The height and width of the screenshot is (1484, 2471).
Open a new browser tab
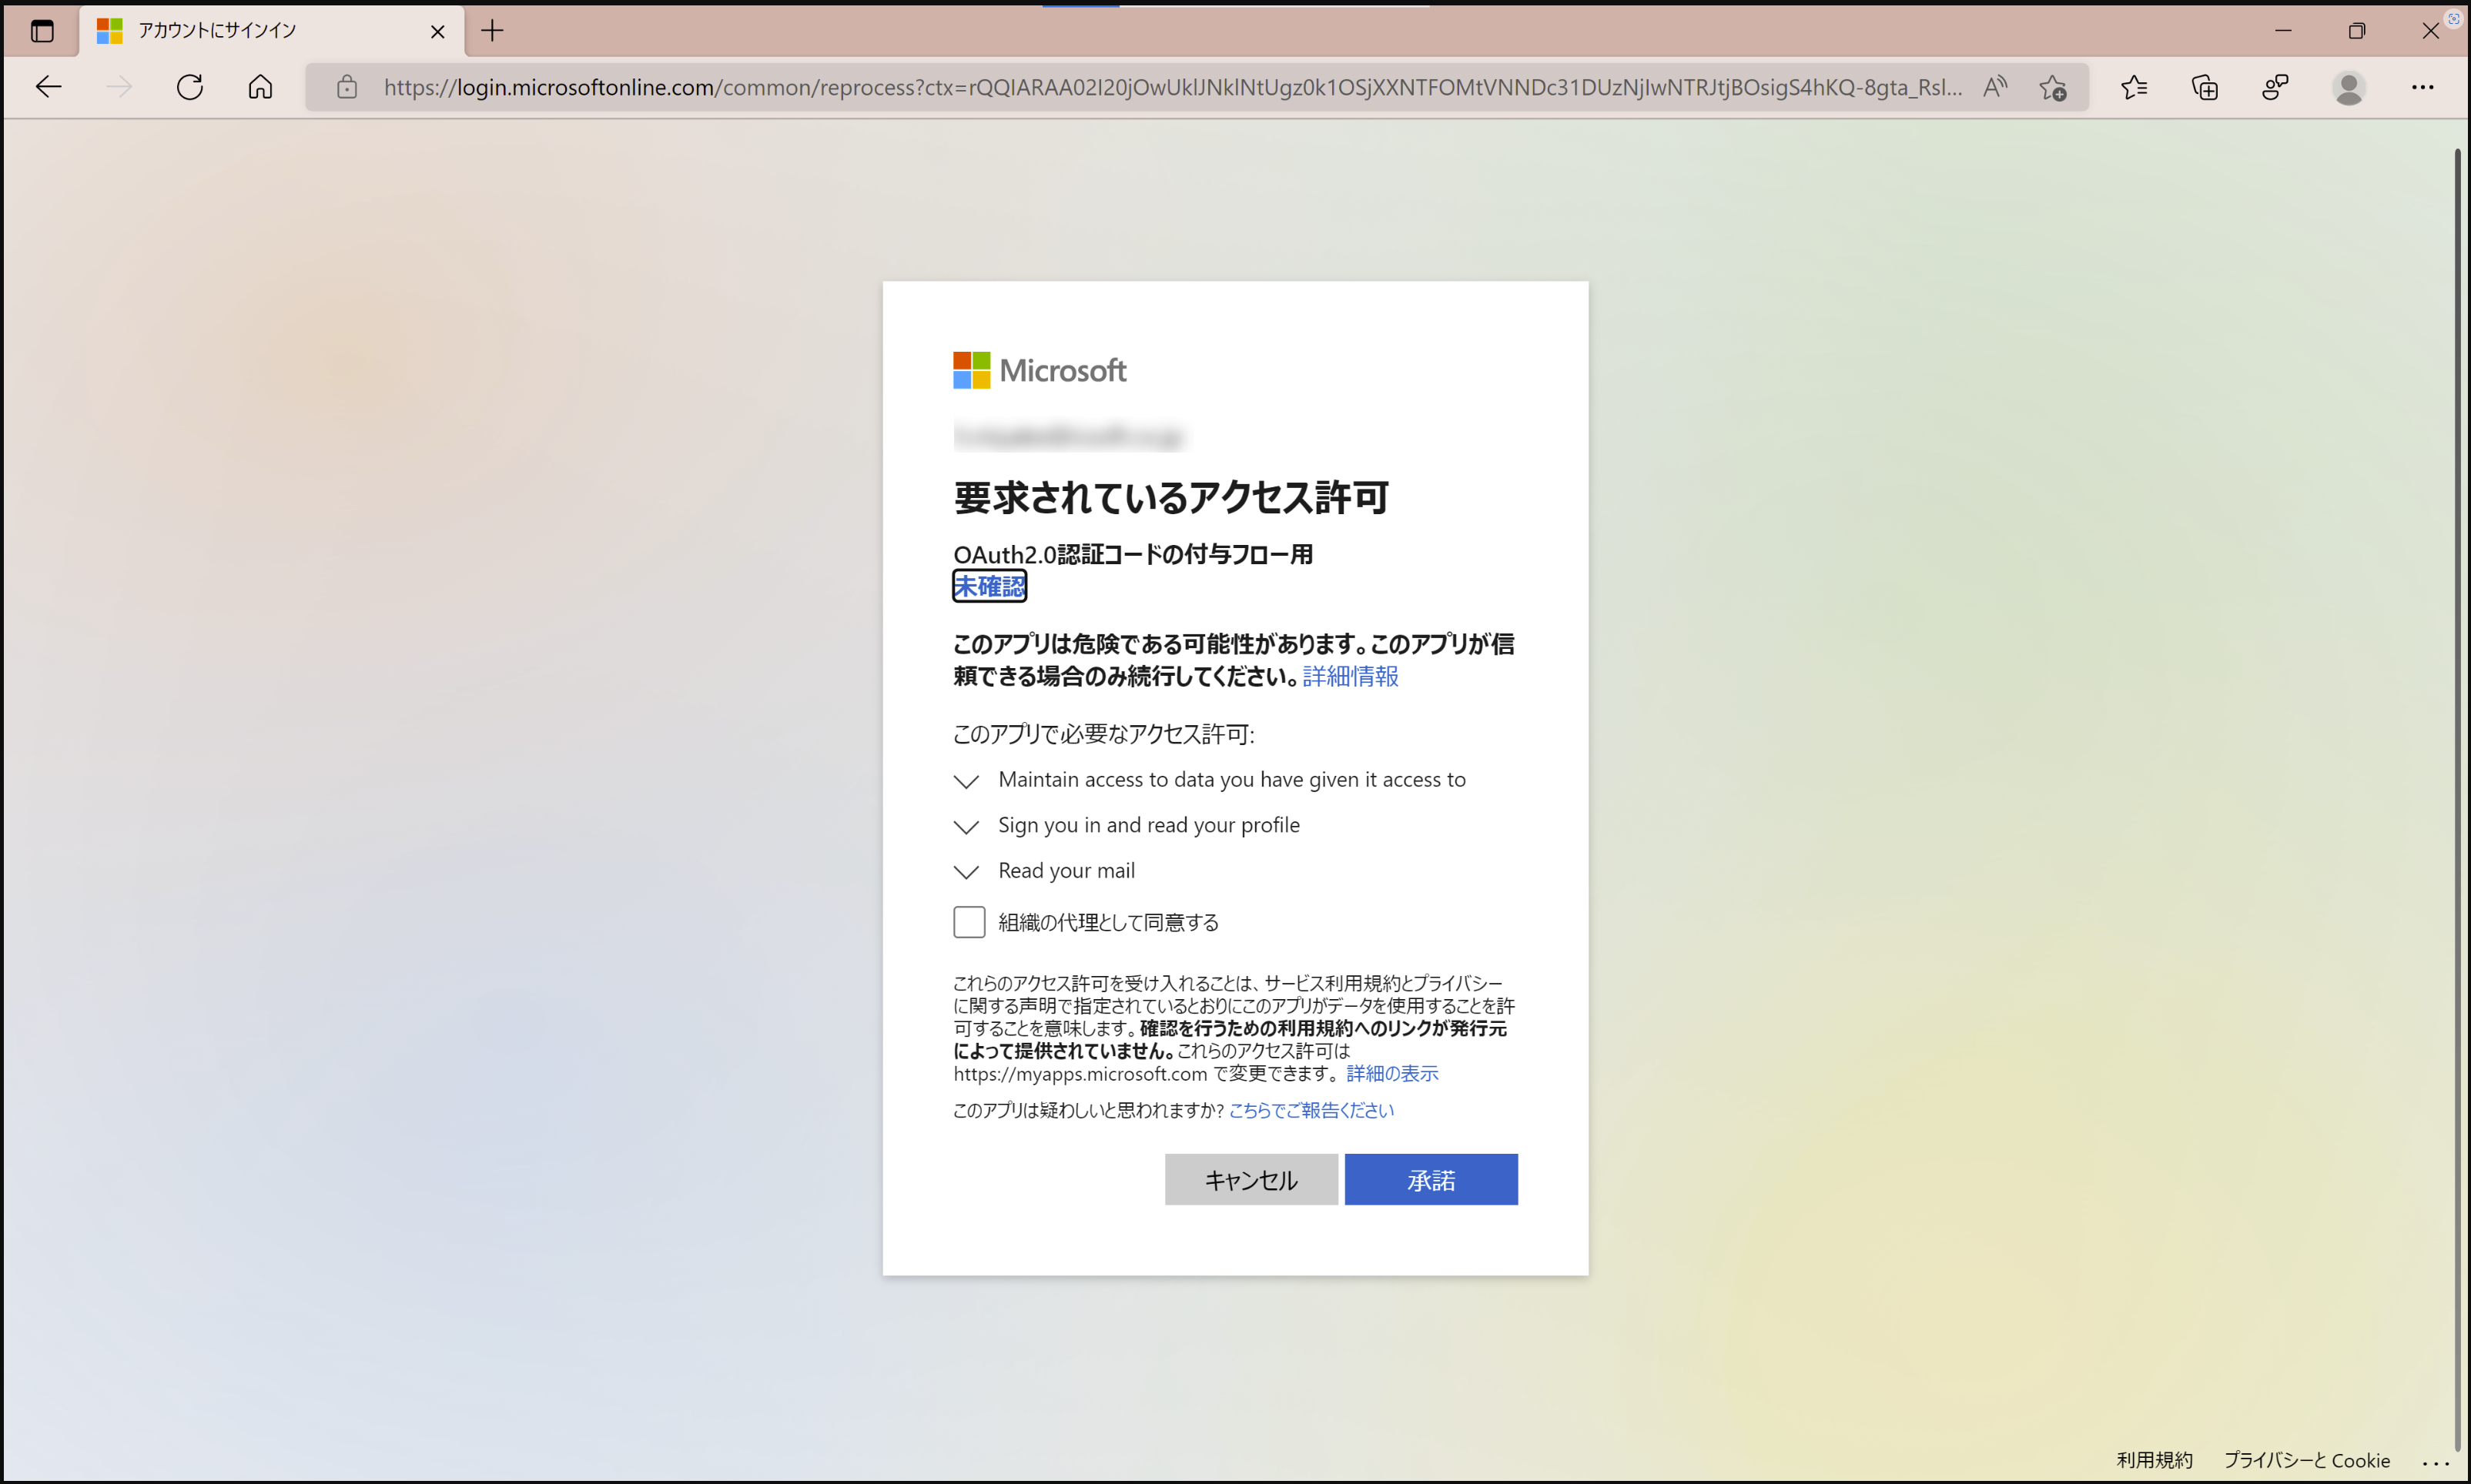pyautogui.click(x=492, y=31)
